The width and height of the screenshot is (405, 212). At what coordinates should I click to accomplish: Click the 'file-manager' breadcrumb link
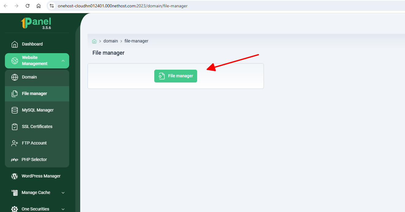tap(137, 41)
